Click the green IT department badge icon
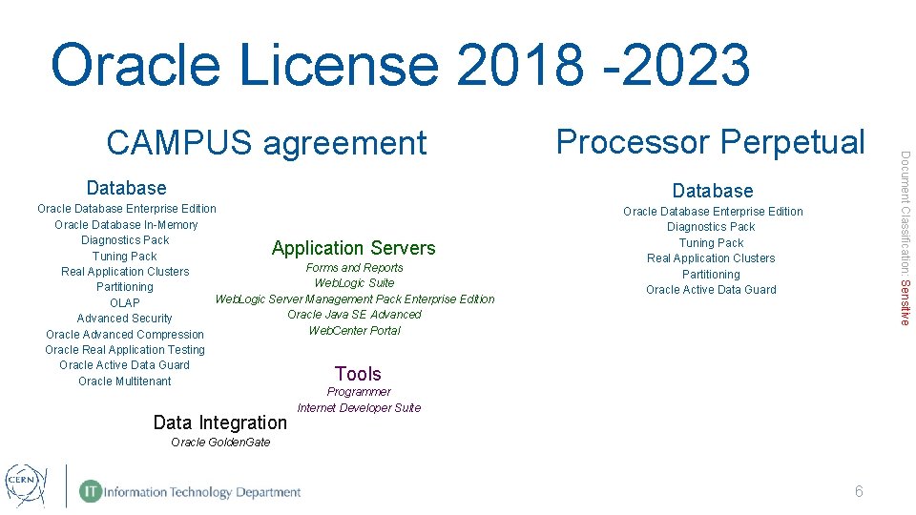 [91, 492]
